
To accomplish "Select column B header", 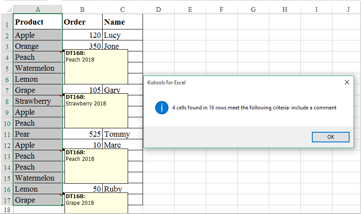I will pyautogui.click(x=82, y=10).
